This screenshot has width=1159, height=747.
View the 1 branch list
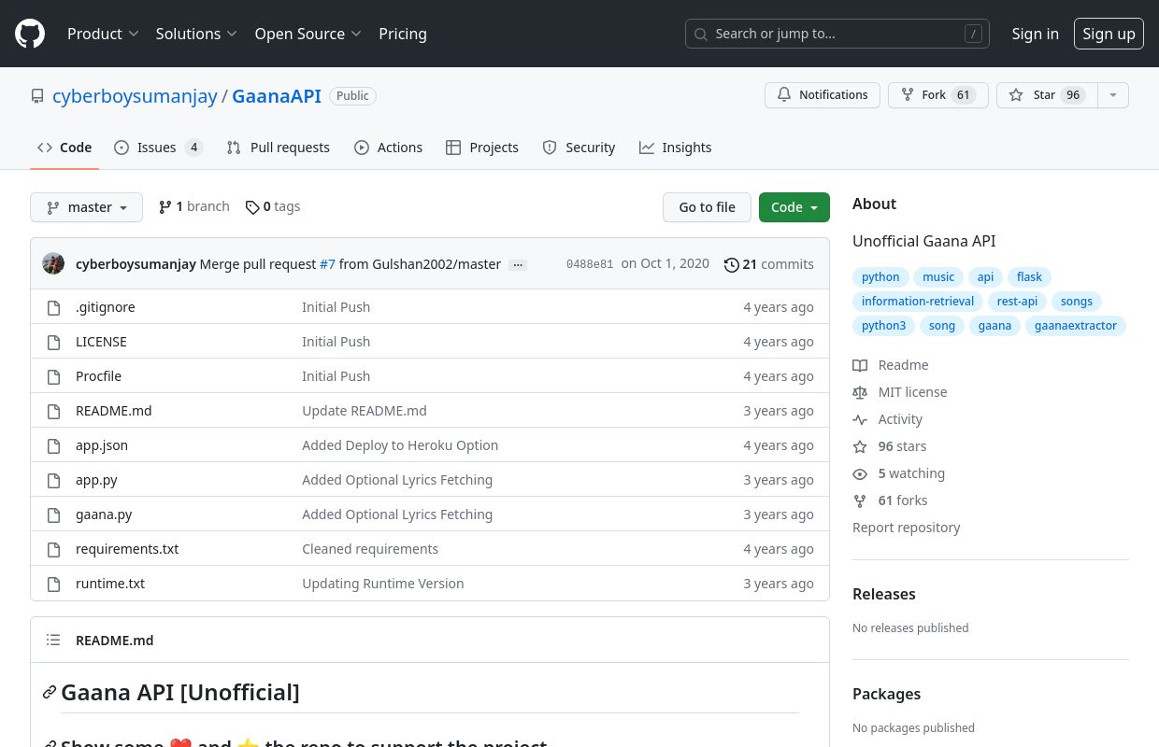(193, 206)
